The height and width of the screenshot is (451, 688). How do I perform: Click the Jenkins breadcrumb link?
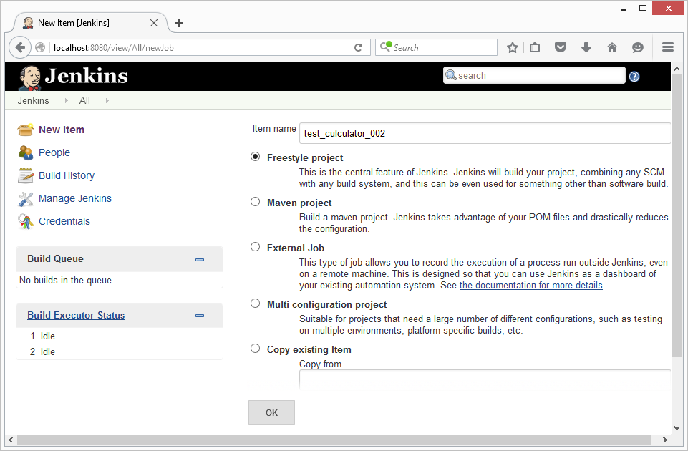tap(34, 100)
